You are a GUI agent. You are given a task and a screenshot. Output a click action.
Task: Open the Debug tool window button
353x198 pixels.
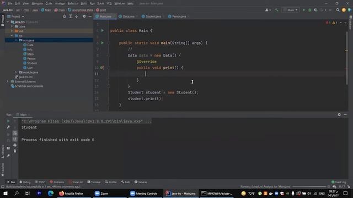(x=25, y=182)
